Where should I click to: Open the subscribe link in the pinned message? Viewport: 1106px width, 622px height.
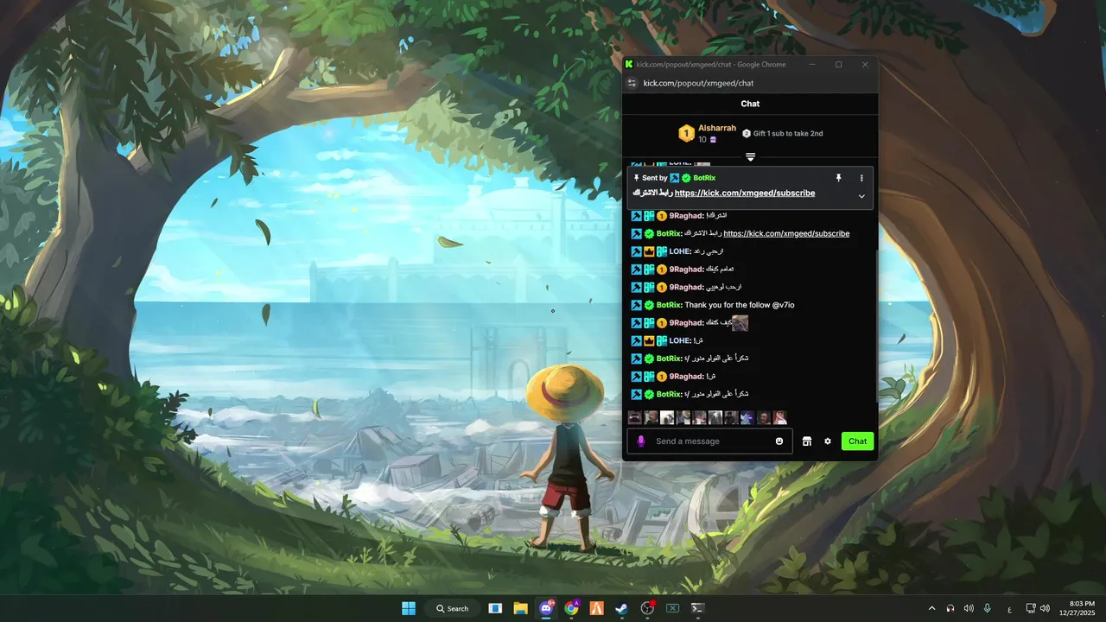744,194
